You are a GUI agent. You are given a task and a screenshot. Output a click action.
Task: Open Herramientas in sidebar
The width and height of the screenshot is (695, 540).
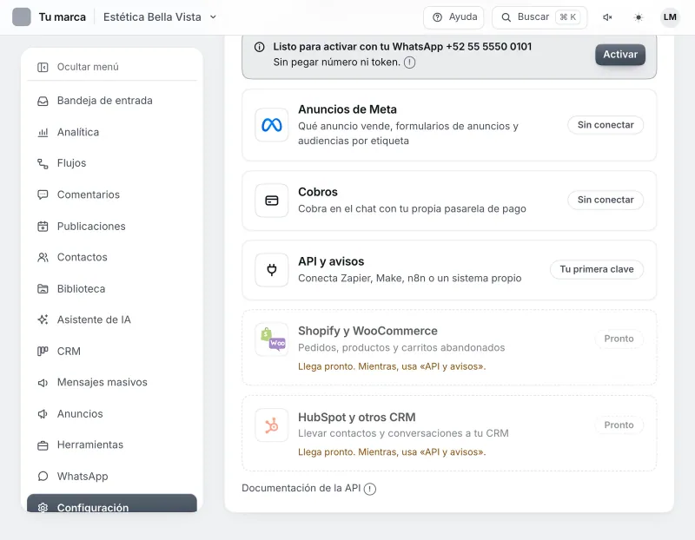[x=112, y=445]
